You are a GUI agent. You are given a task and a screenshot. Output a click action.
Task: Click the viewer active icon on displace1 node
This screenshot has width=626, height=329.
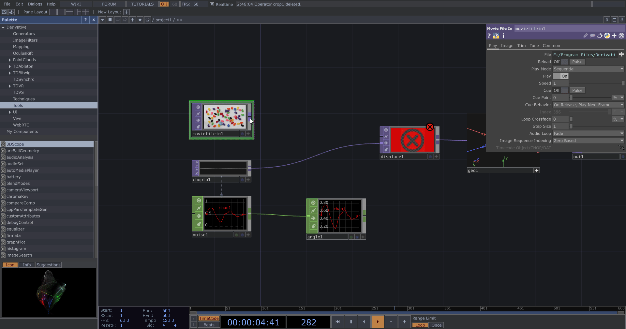pyautogui.click(x=386, y=130)
